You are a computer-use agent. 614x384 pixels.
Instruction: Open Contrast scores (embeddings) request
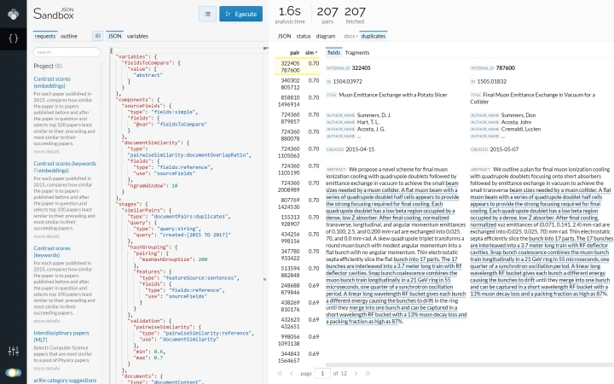52,82
